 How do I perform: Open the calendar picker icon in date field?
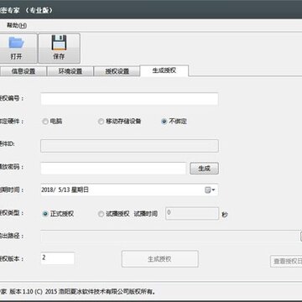pos(207,190)
